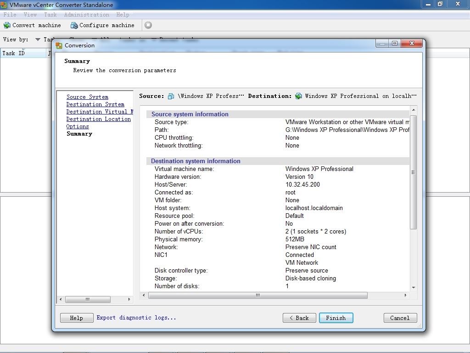This screenshot has height=353, width=470.
Task: Click the steps pane scroll right arrow
Action: tap(129, 299)
